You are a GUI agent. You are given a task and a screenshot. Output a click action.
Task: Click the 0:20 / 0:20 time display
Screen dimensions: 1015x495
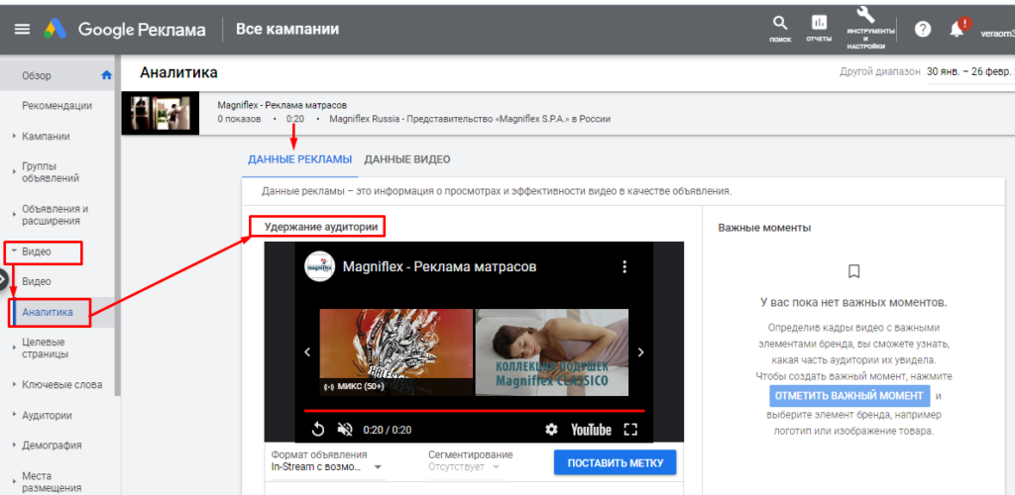[x=388, y=430]
